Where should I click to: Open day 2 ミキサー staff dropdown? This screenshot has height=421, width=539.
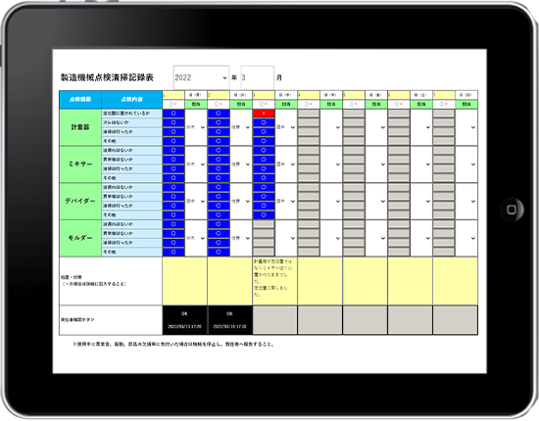tap(241, 164)
